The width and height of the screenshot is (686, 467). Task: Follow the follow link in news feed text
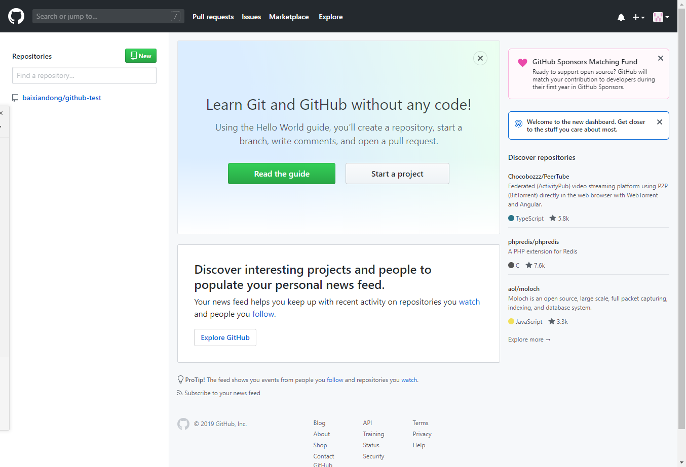coord(263,314)
